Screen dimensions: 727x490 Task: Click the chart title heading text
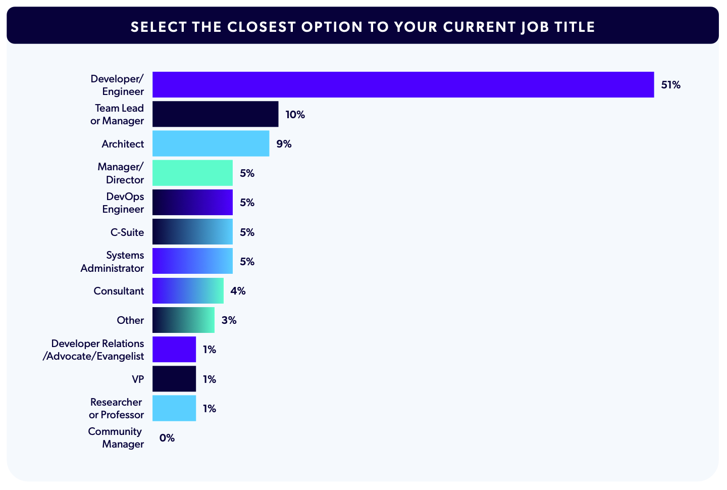point(362,27)
